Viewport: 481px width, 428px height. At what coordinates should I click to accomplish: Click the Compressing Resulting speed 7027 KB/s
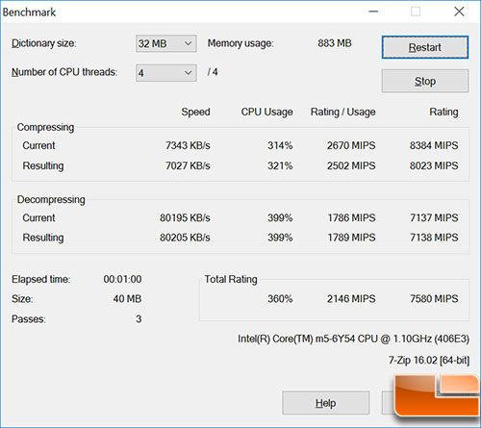click(x=188, y=165)
